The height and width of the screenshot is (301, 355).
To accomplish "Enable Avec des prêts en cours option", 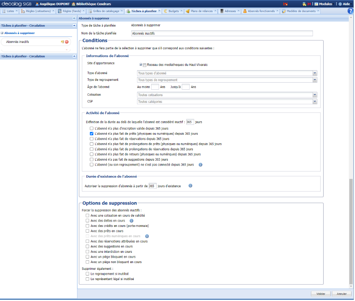I will [x=87, y=231].
